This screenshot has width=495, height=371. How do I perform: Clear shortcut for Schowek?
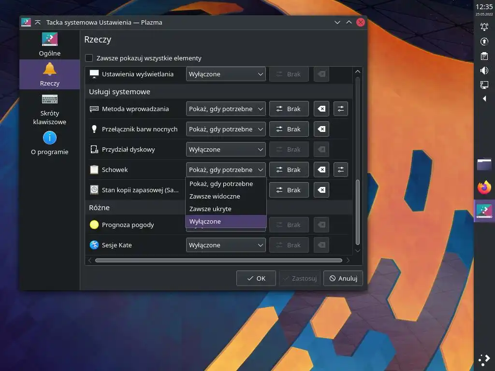[x=321, y=170]
